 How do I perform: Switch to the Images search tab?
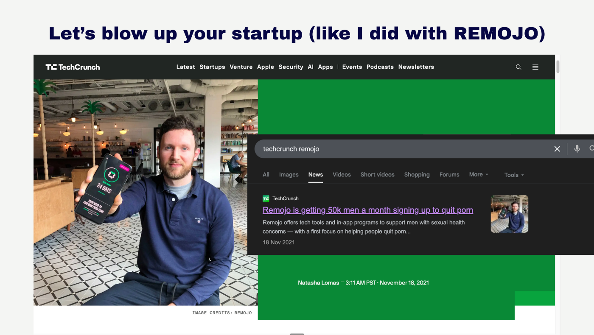289,174
